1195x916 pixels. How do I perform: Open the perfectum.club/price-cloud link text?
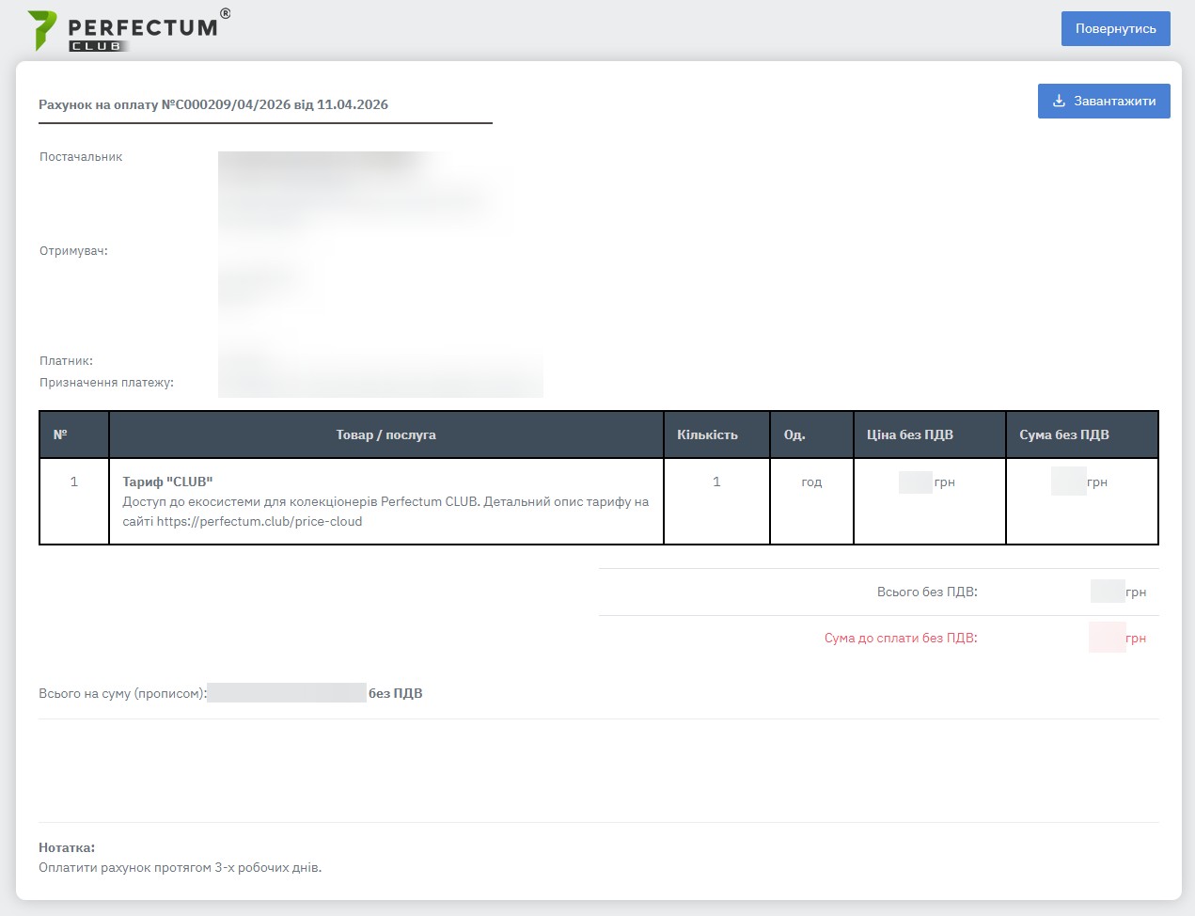click(x=259, y=521)
